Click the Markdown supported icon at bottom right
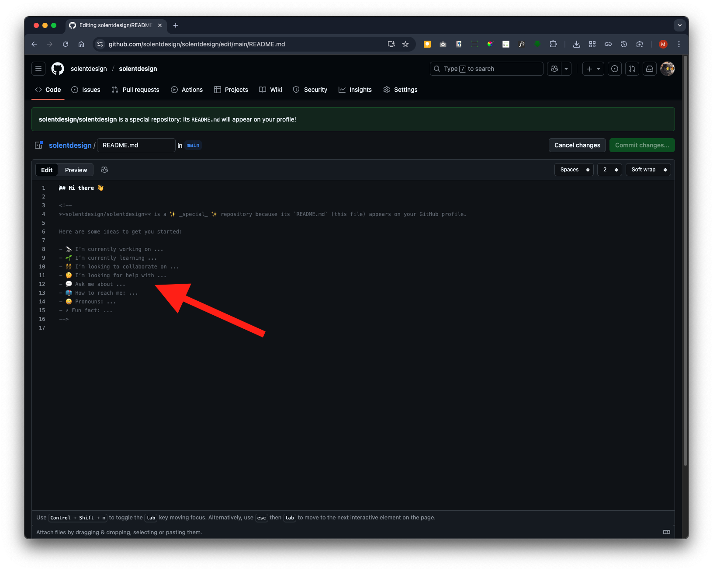Screen dimensions: 713x571 pos(666,532)
